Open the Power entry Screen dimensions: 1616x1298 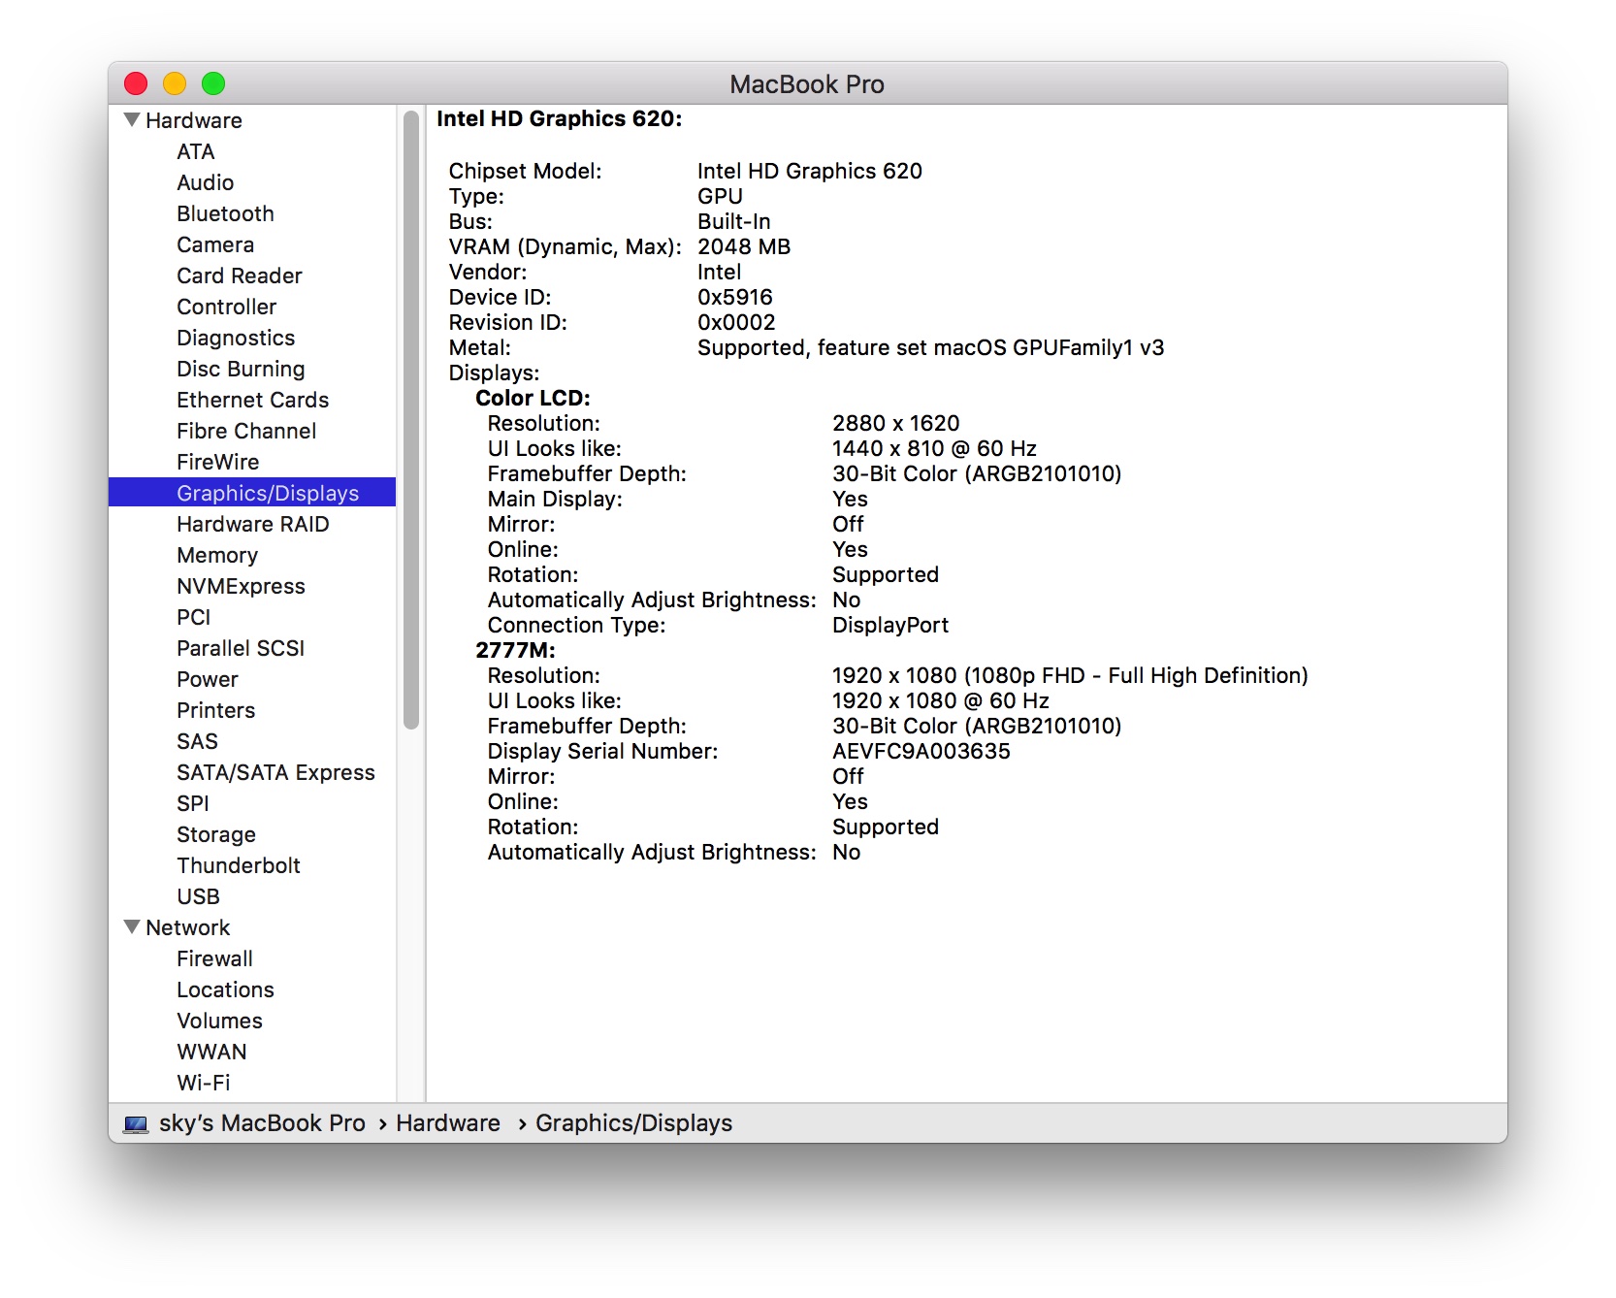[207, 679]
